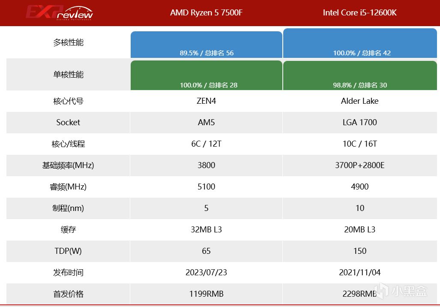Viewport: 440px width, 307px height.
Task: Click the 首发价格 row label
Action: (x=68, y=294)
